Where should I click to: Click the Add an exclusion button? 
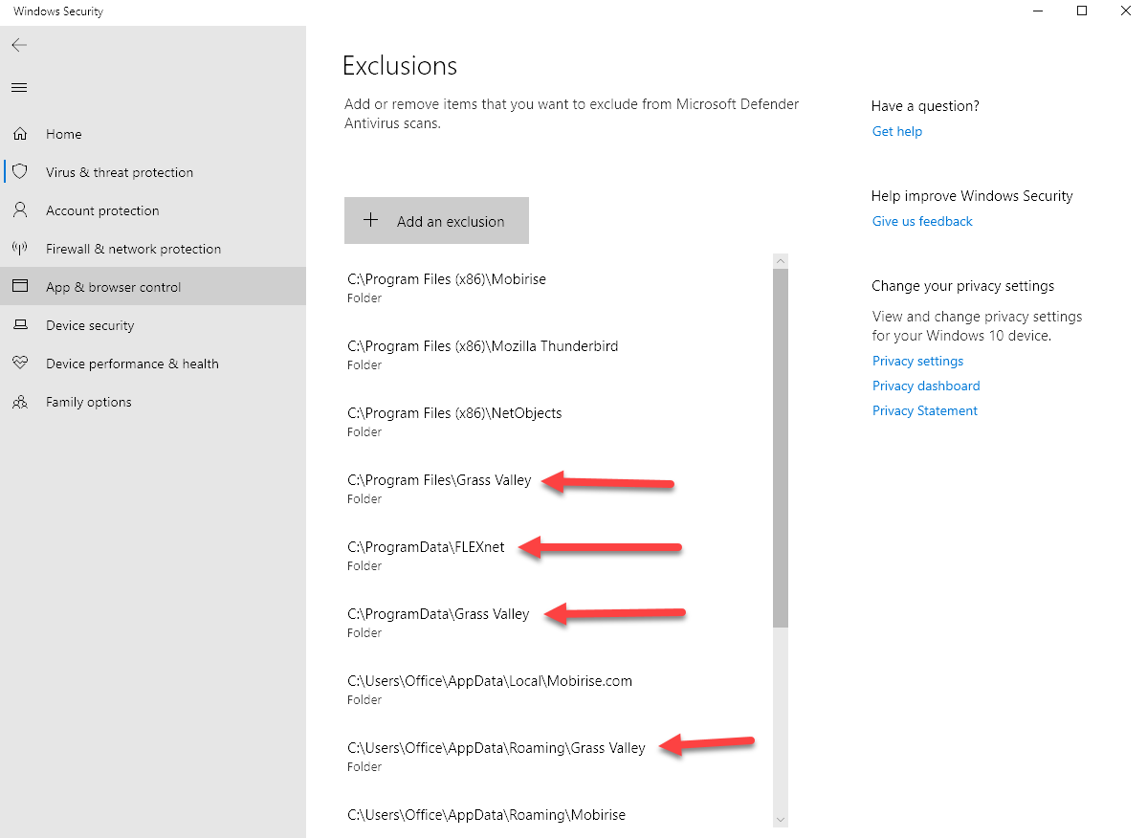click(x=436, y=220)
